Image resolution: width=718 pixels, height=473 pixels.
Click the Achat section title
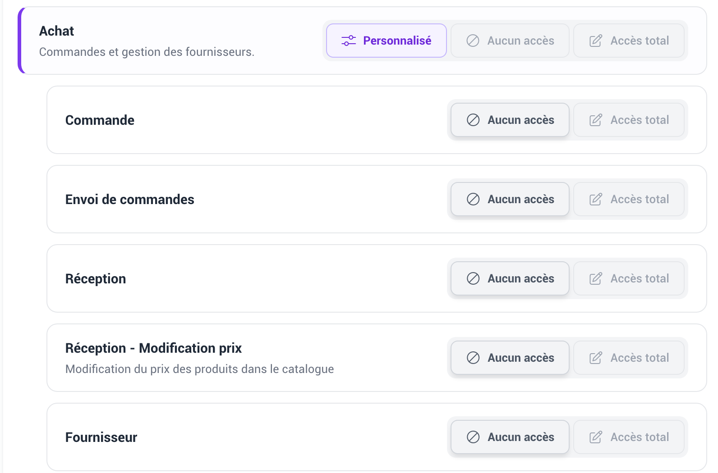point(57,31)
